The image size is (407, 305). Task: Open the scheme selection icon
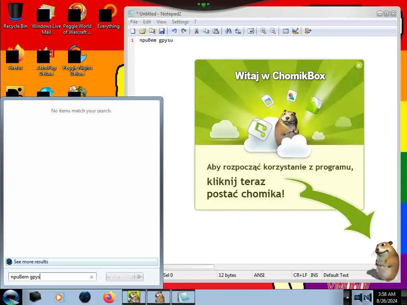click(x=285, y=31)
